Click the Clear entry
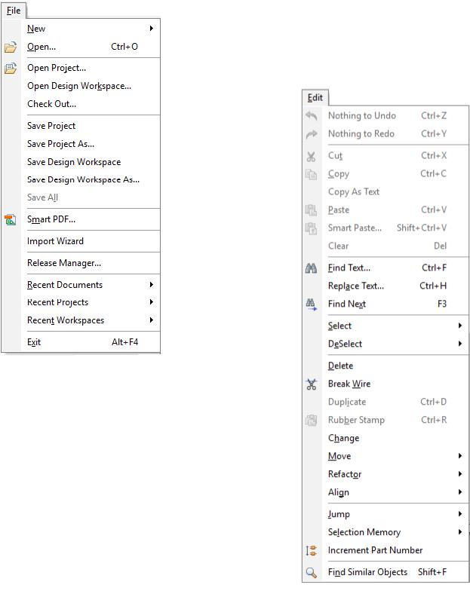Viewport: 470px width, 612px height. coord(338,246)
